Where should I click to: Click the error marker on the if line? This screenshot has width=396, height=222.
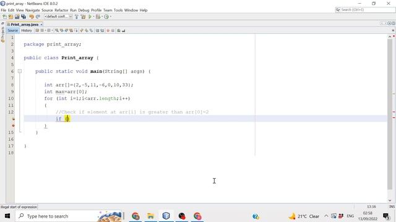pyautogui.click(x=13, y=118)
